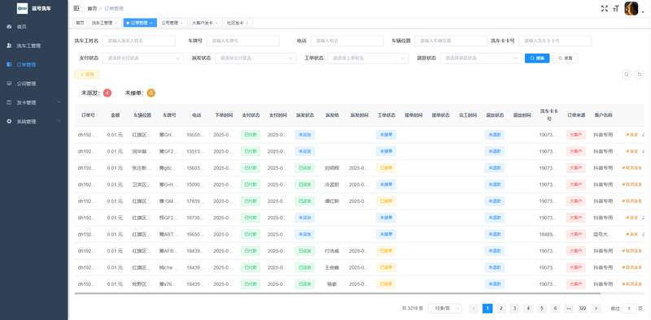Click the 重置 button
This screenshot has width=651, height=320.
click(x=565, y=58)
